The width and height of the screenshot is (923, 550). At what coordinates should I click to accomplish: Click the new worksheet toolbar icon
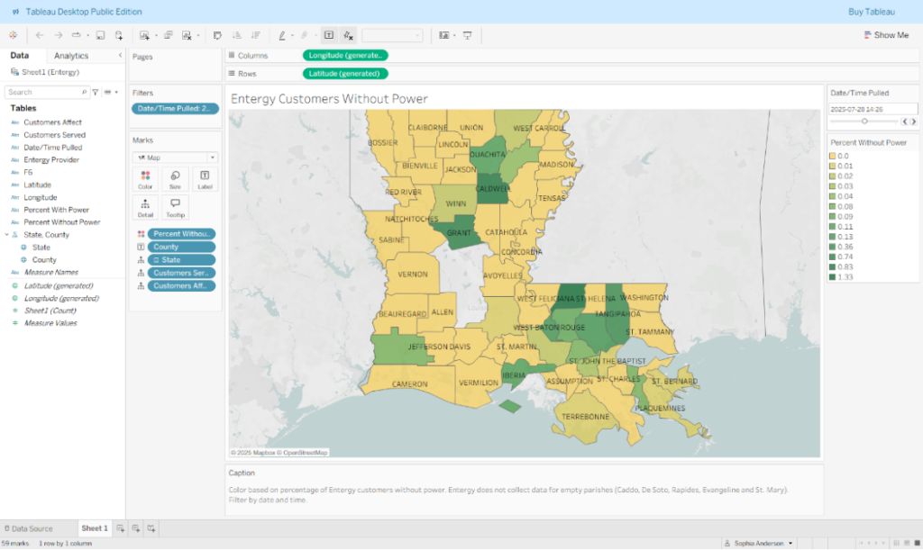pos(144,35)
